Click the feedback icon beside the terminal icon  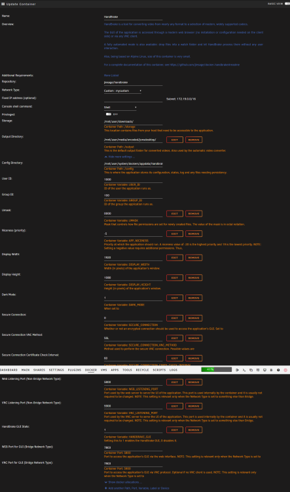click(251, 370)
